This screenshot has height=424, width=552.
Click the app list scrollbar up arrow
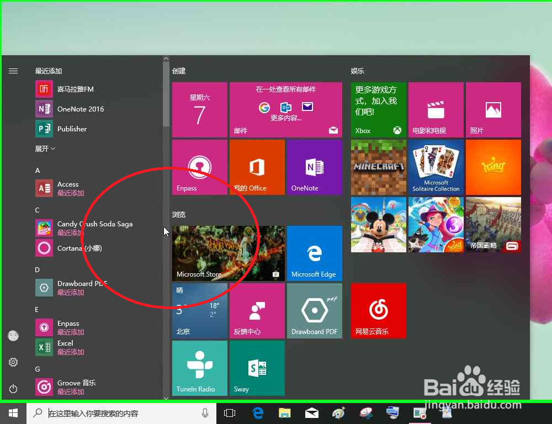pyautogui.click(x=166, y=59)
